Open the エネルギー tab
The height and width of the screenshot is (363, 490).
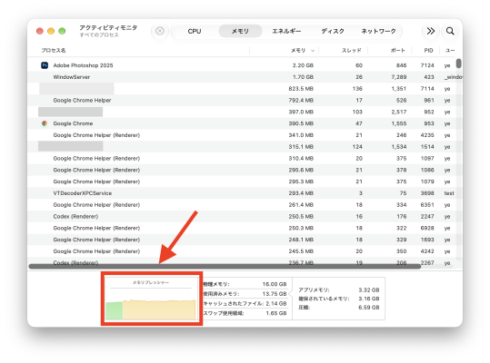click(x=286, y=31)
